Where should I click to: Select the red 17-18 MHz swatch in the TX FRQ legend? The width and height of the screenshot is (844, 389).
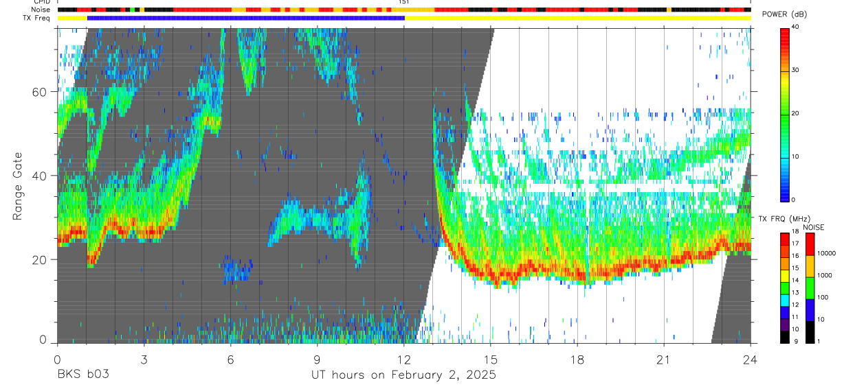click(786, 239)
